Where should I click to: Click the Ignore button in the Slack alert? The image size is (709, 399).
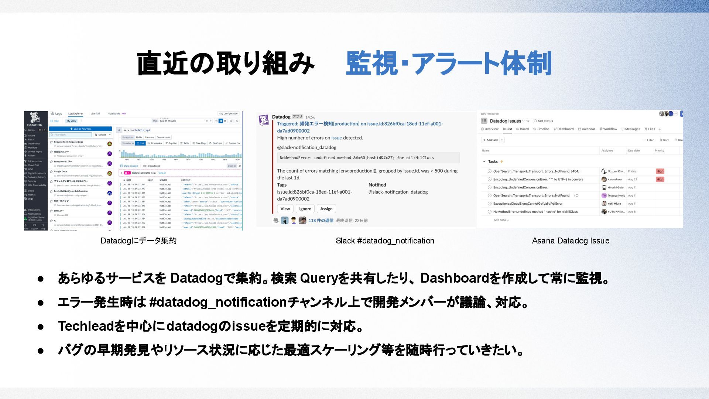[305, 209]
